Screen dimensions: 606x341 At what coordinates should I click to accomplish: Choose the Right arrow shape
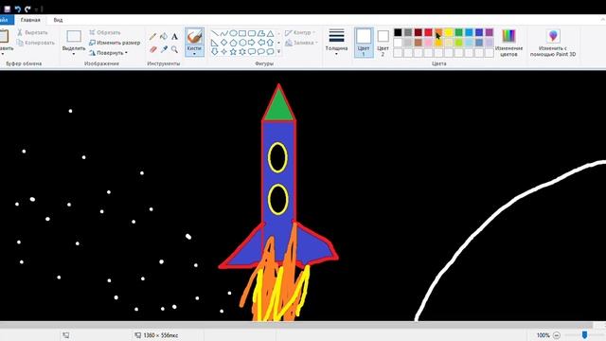[252, 43]
